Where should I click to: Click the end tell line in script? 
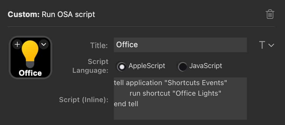pos(126,104)
